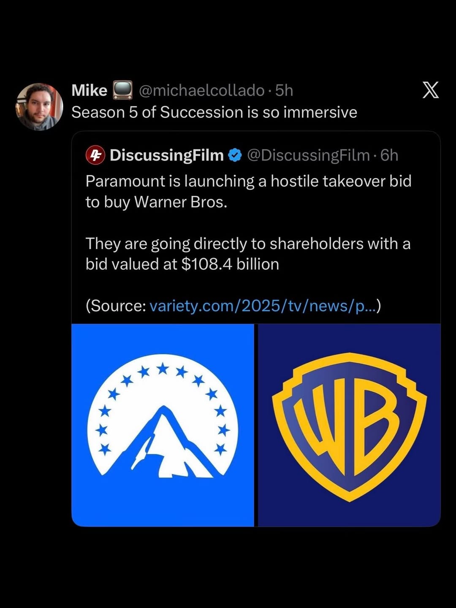
Task: View the Warner Bros. shield logo image
Action: (349, 425)
